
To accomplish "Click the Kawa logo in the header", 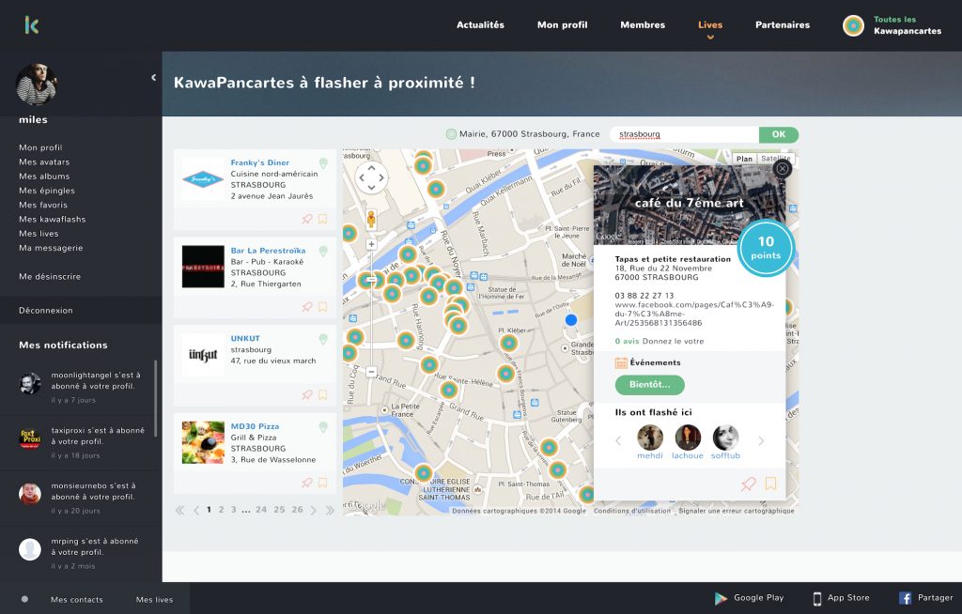I will [32, 25].
